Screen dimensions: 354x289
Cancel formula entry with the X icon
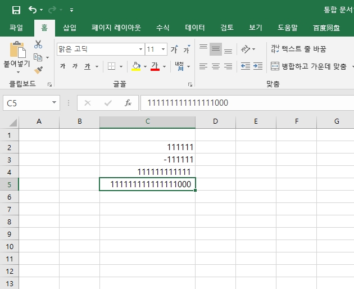87,103
